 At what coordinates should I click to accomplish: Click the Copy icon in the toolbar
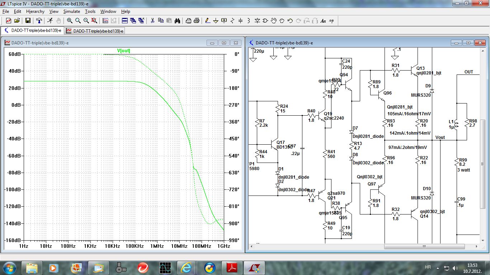point(160,21)
